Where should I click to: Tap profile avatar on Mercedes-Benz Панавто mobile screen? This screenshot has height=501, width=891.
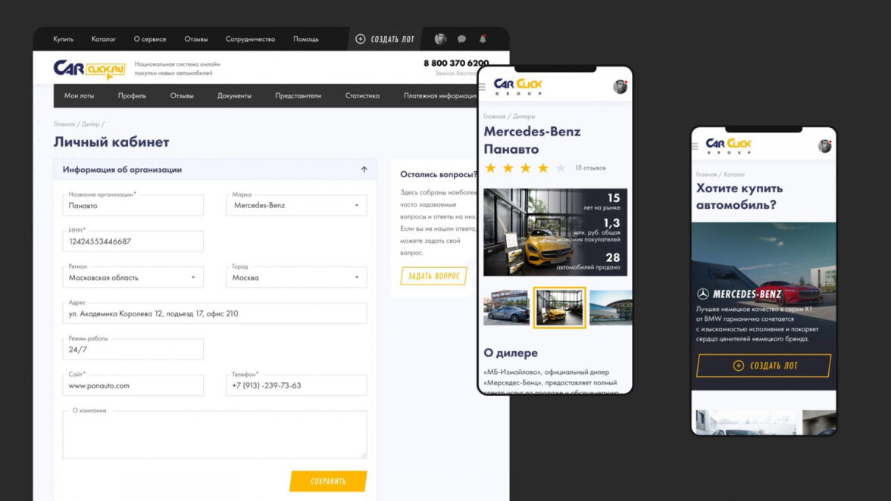pos(620,86)
